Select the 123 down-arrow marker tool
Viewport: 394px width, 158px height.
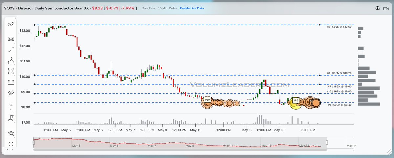tap(11, 107)
